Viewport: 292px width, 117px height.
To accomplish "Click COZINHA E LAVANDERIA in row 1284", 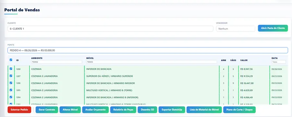I will point(44,97).
